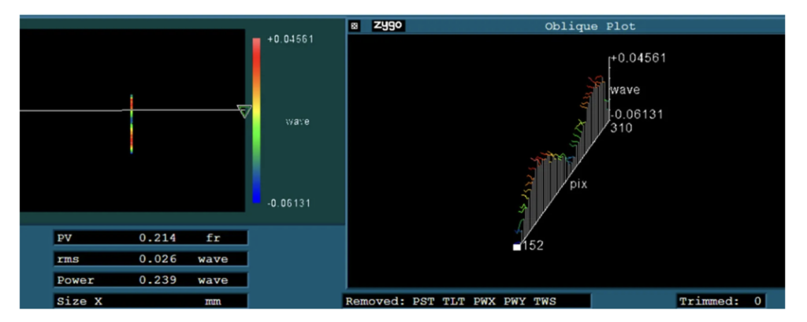Viewport: 807px width, 322px height.
Task: Select the Size X mm result field
Action: [151, 302]
